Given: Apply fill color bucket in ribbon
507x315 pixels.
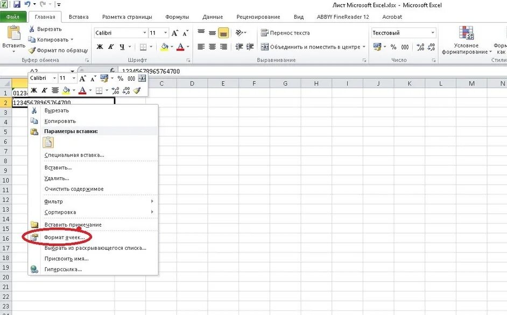Looking at the screenshot, I should pyautogui.click(x=165, y=47).
